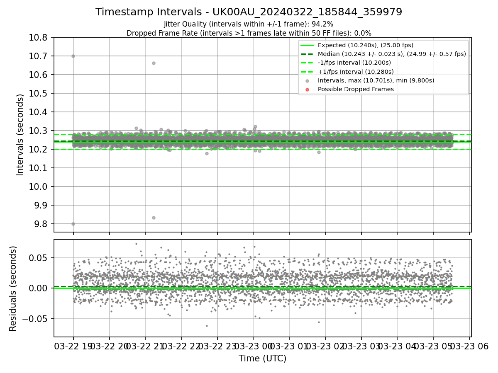498x373 pixels.
Task: Click legend entry 'Intervals, max (10.701s), min (9.800s)'
Action: coord(376,80)
